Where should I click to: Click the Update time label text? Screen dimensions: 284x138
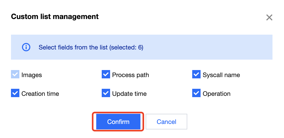[129, 94]
